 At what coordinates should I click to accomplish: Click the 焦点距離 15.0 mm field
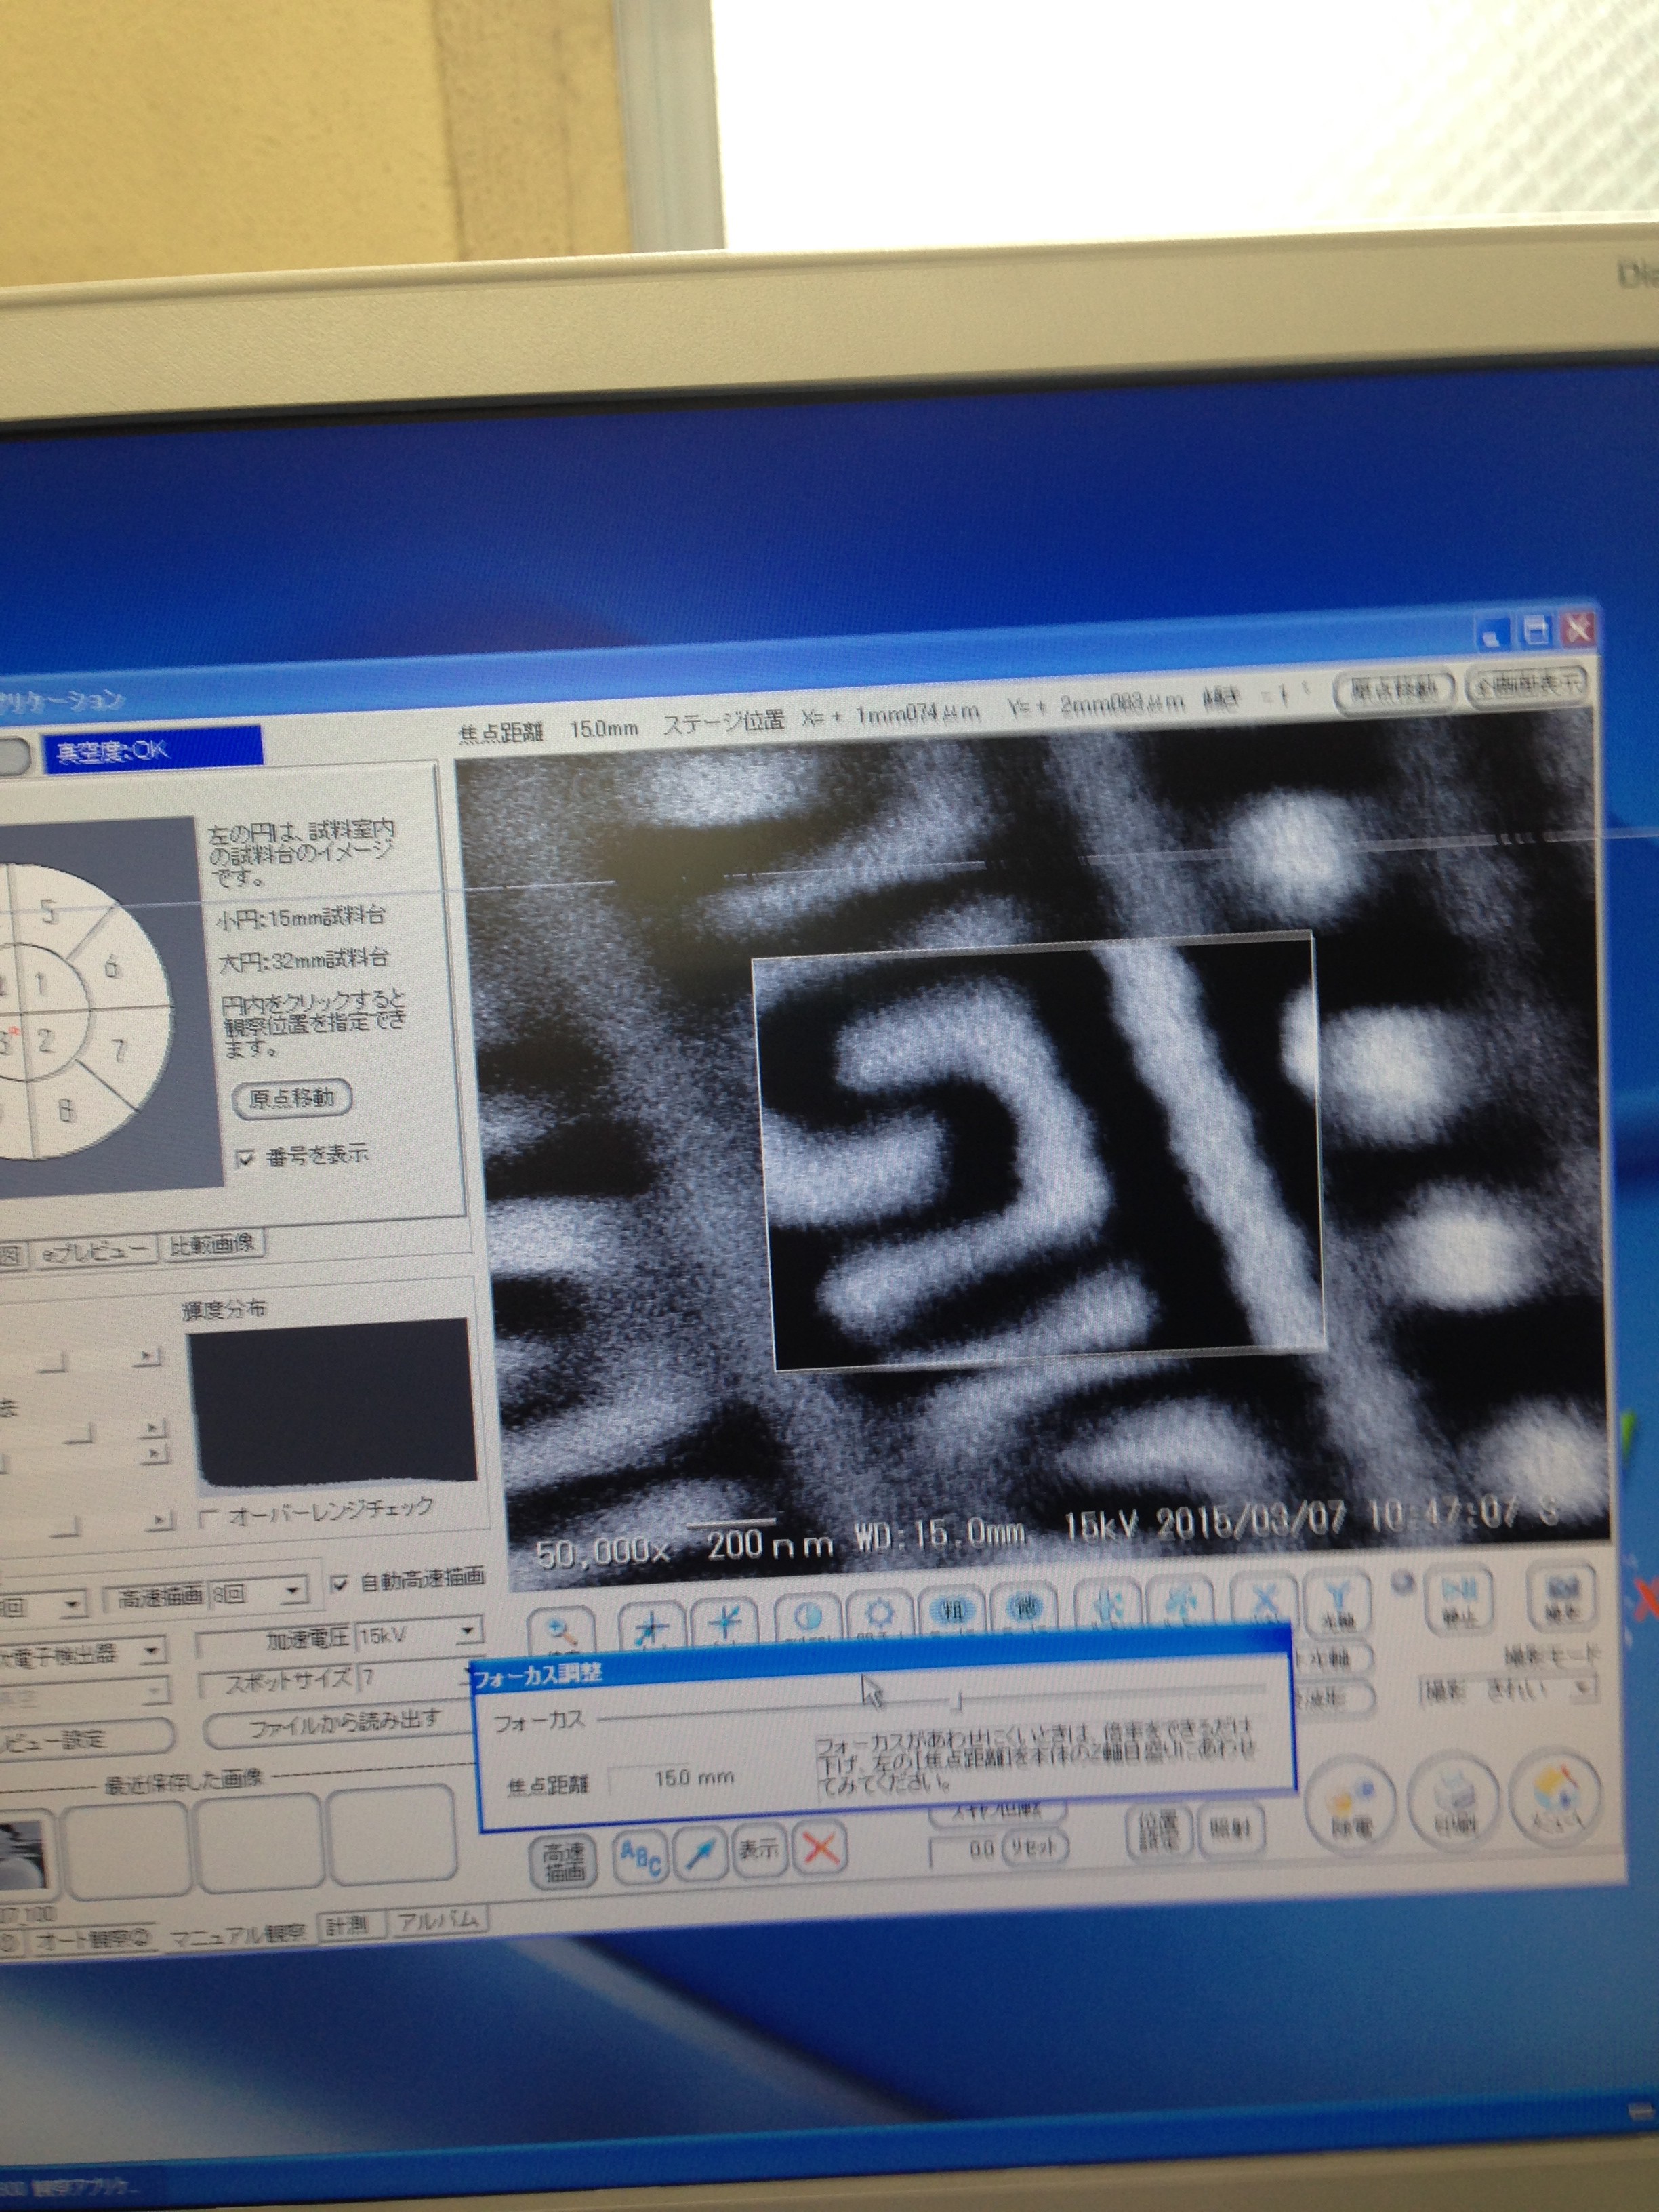[694, 1778]
